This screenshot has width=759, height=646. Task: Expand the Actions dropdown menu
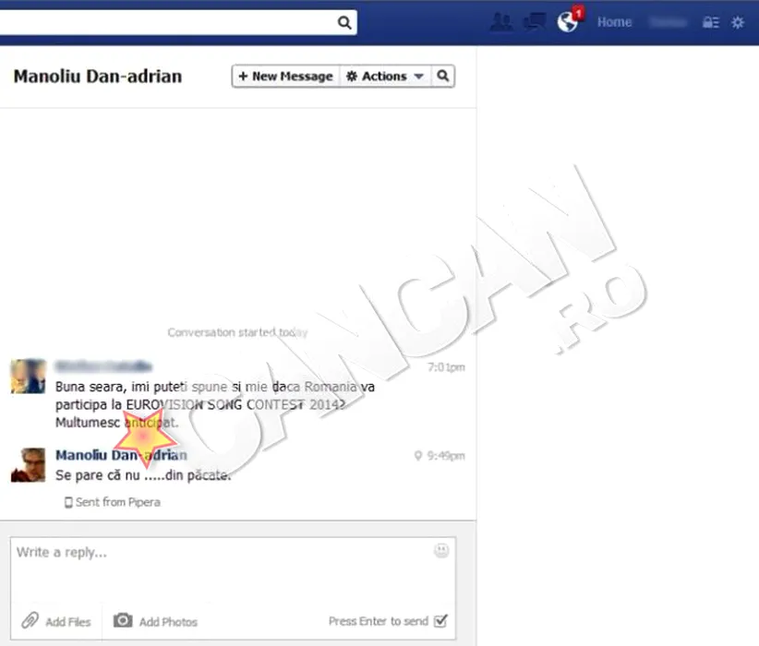coord(385,77)
